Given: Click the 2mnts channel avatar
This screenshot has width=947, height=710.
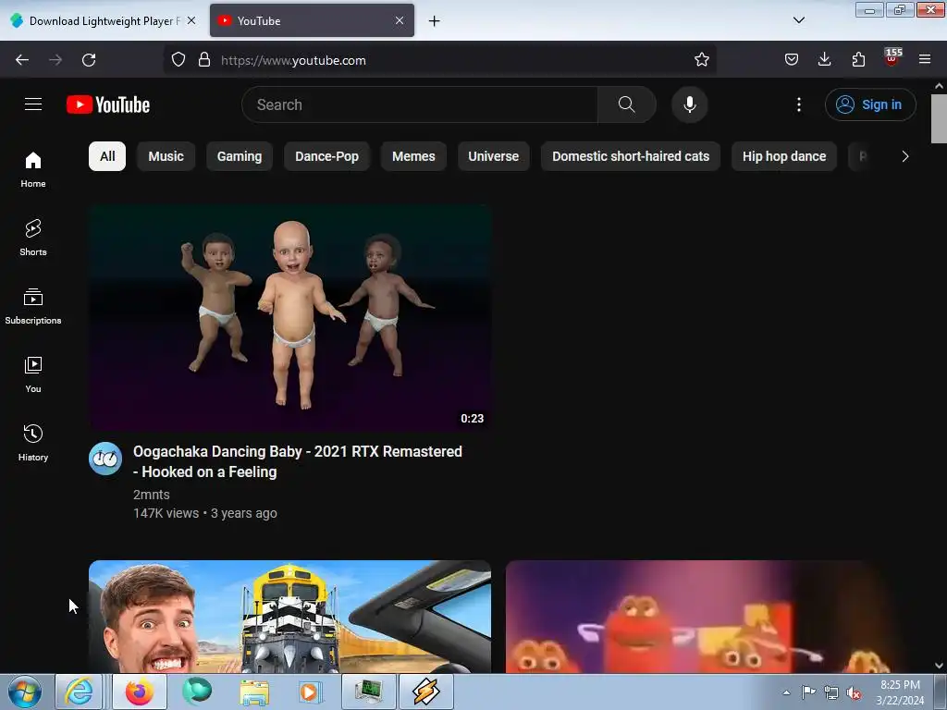Looking at the screenshot, I should pos(105,459).
